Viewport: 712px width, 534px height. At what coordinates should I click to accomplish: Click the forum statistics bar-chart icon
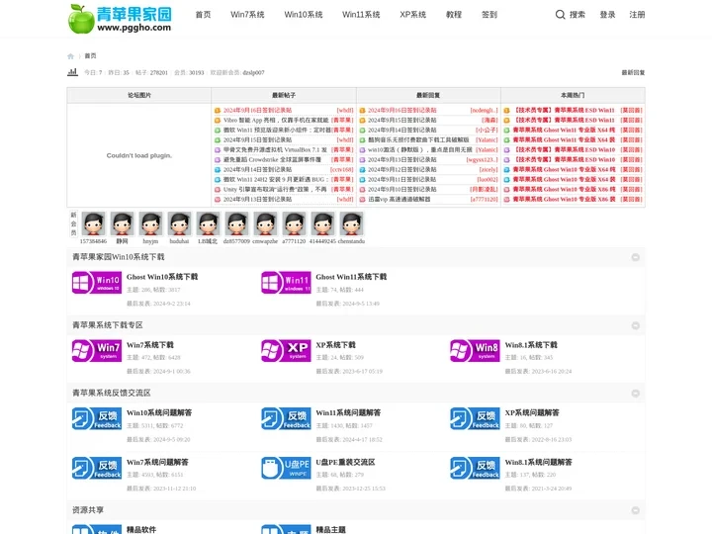tap(72, 72)
